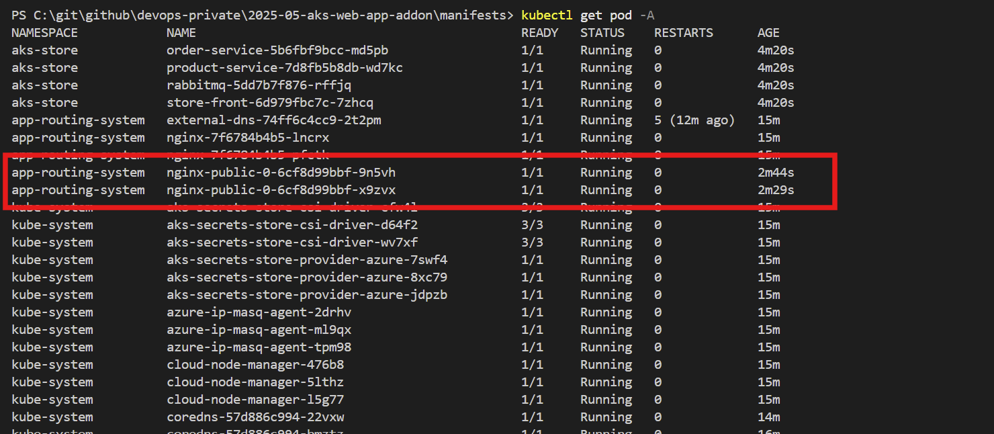Click pod name store-front-6d979fbc7c-7zhcq
The width and height of the screenshot is (994, 434).
pos(270,103)
